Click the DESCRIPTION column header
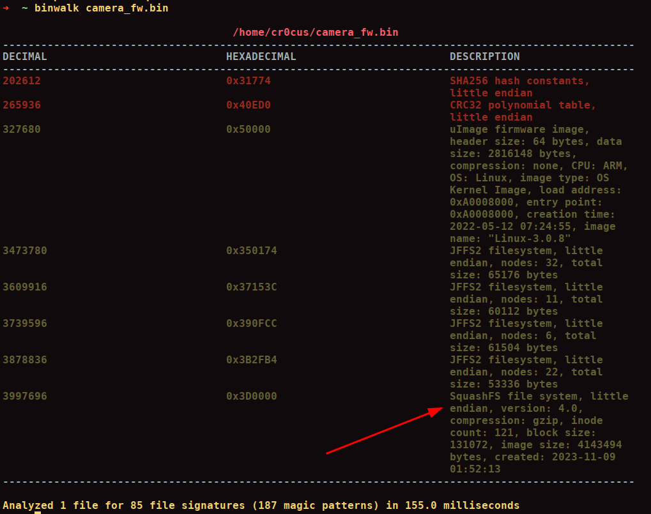 (x=484, y=56)
